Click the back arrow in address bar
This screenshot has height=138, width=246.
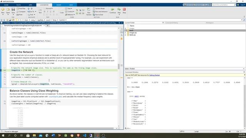[2, 20]
